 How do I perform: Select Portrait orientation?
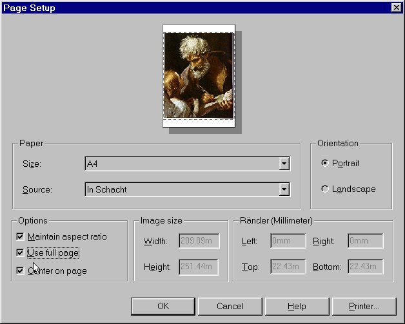pyautogui.click(x=324, y=164)
